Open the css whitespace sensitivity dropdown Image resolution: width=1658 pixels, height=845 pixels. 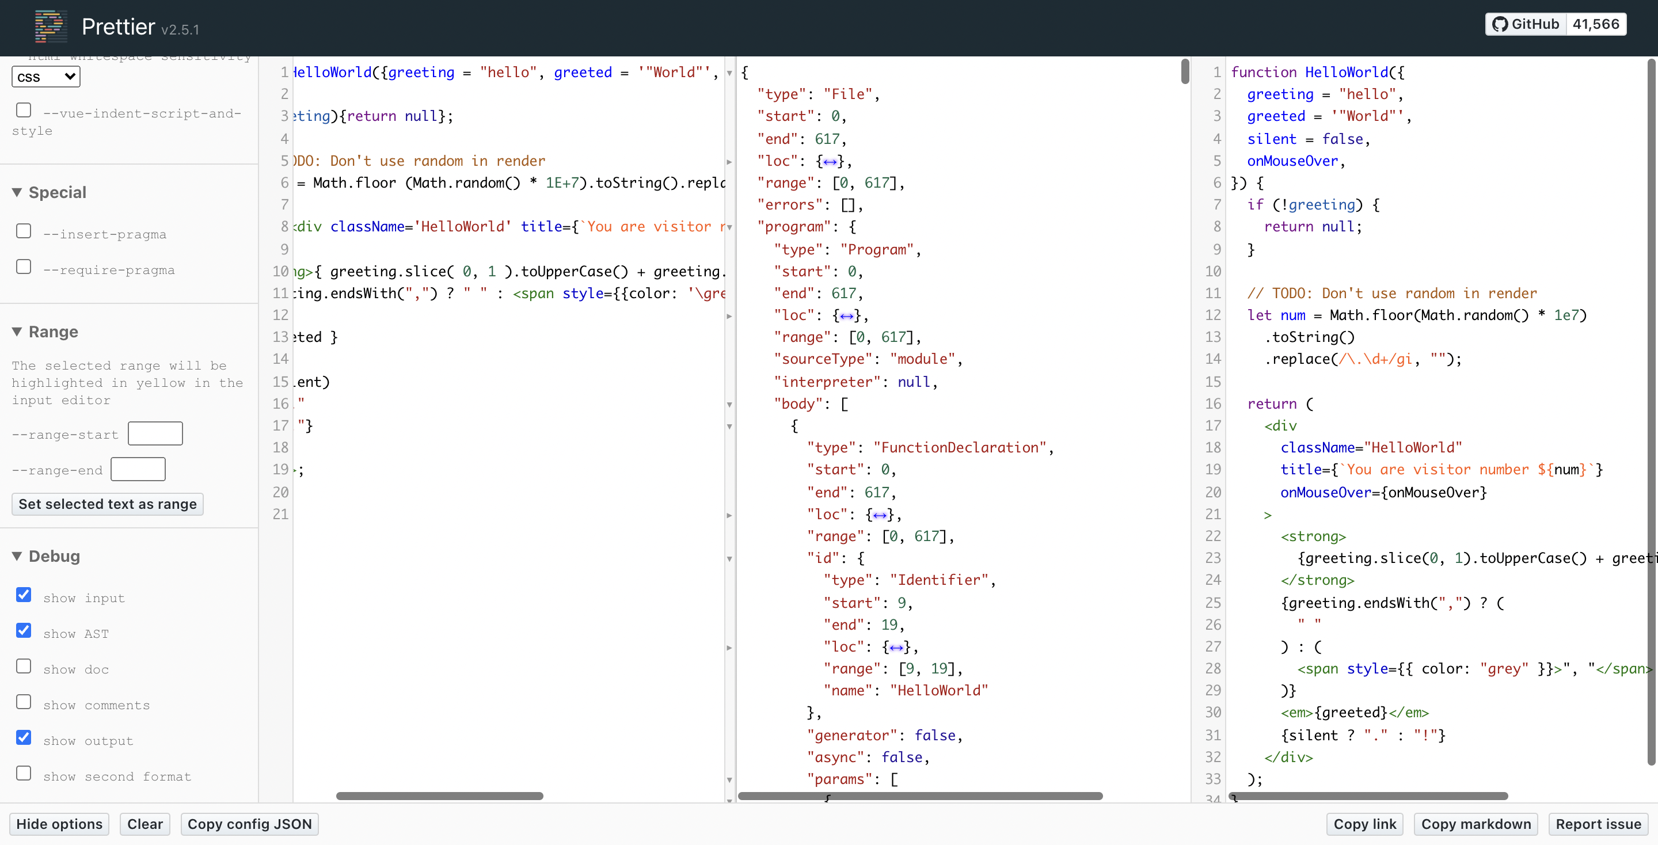[x=45, y=77]
